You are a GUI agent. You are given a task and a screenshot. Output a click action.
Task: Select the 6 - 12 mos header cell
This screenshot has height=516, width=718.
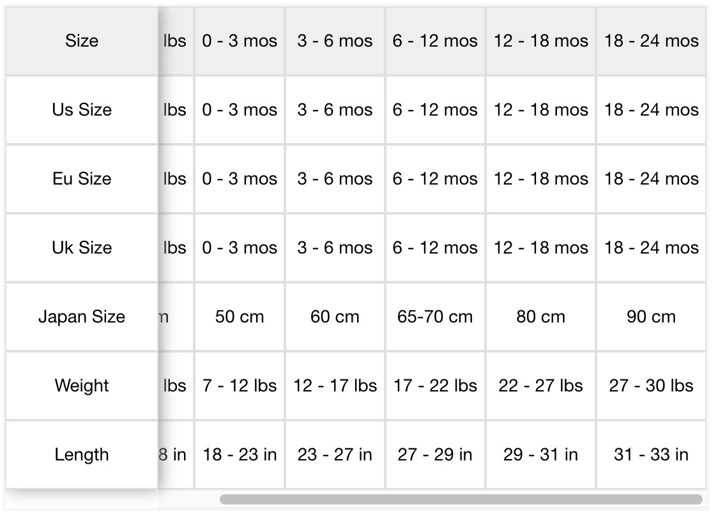pos(435,41)
